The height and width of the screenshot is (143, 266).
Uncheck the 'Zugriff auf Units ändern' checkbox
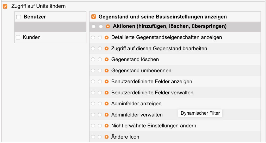pyautogui.click(x=5, y=6)
